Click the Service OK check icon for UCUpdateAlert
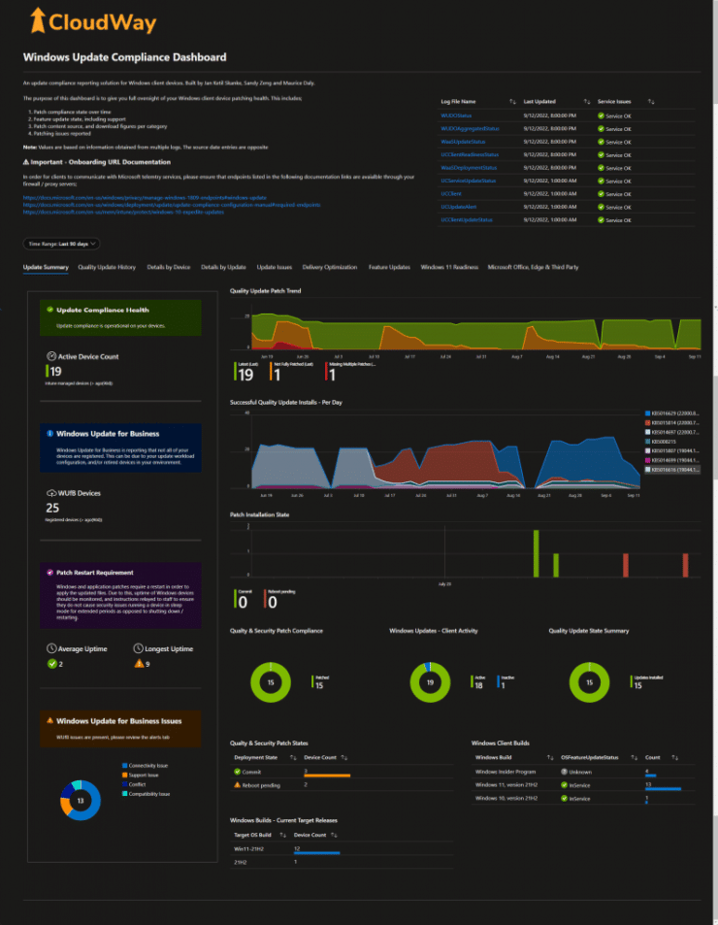The height and width of the screenshot is (925, 718). point(601,207)
